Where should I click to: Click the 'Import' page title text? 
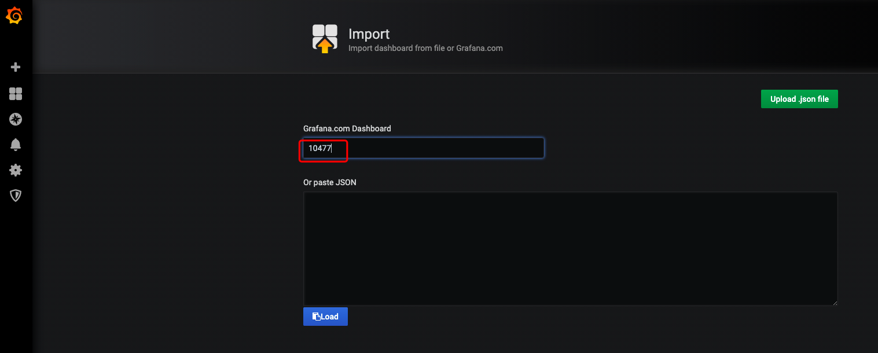tap(369, 34)
